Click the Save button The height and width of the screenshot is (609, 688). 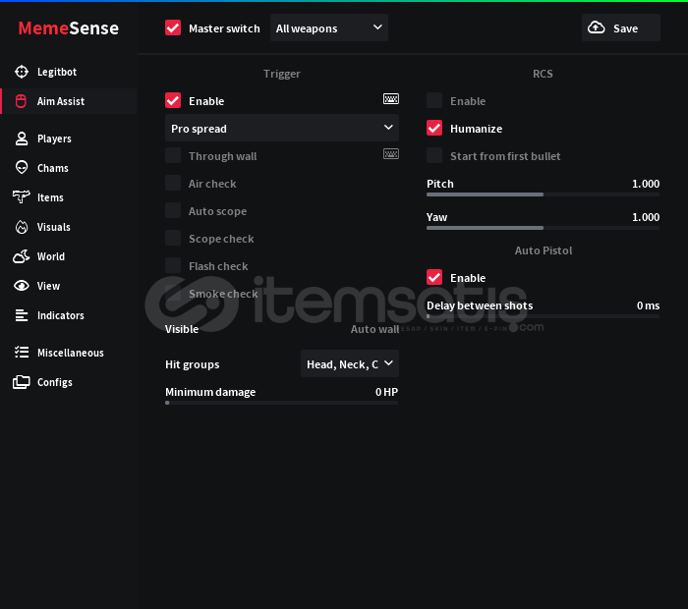point(621,28)
